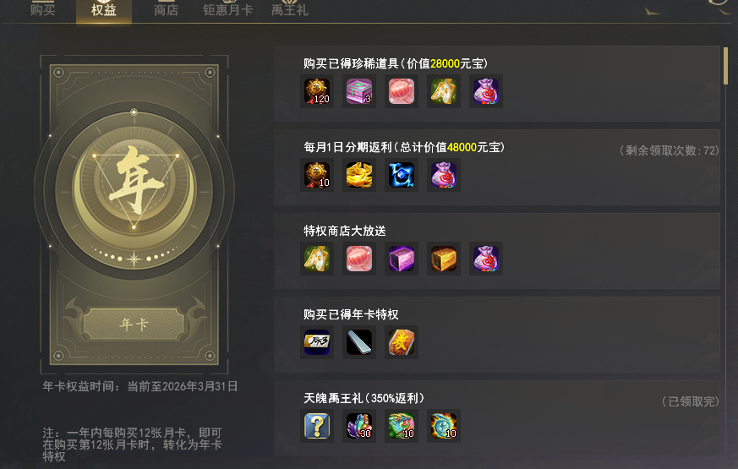Click the medal icon with count 120
The height and width of the screenshot is (469, 738).
pos(317,91)
